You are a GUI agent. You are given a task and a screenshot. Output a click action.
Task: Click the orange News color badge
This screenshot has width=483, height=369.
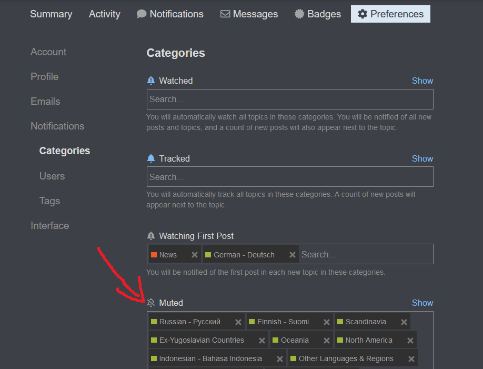click(x=154, y=255)
